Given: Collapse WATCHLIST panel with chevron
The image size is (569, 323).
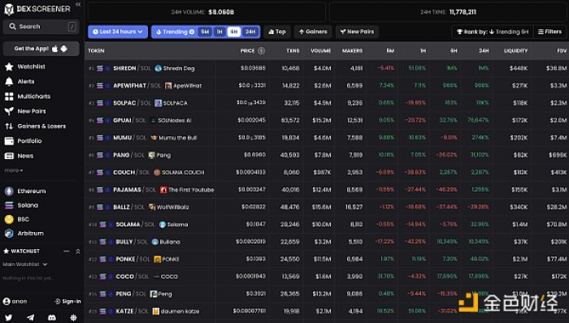Looking at the screenshot, I should pyautogui.click(x=78, y=251).
